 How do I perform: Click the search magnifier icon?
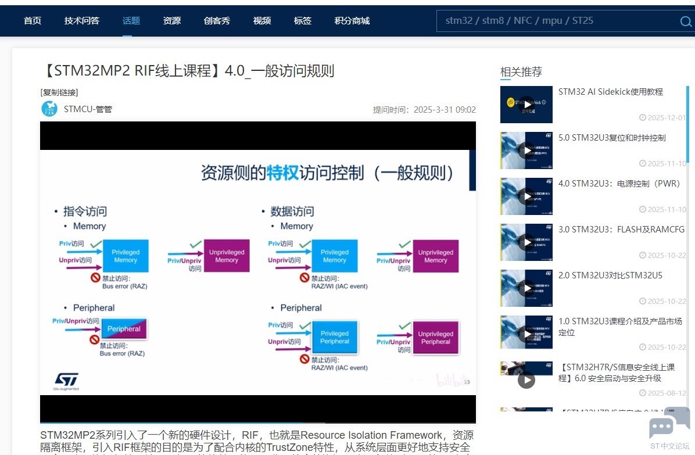pyautogui.click(x=686, y=21)
